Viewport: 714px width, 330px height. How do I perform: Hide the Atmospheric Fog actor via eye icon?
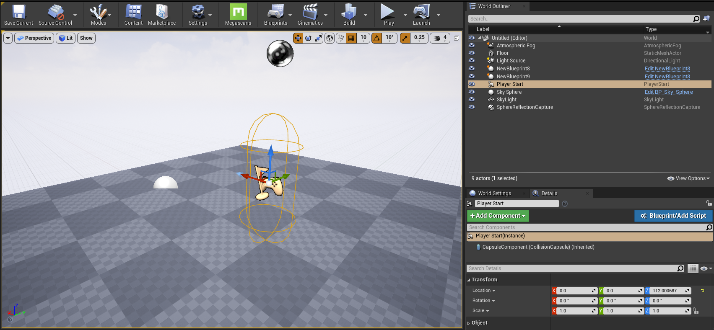coord(472,46)
